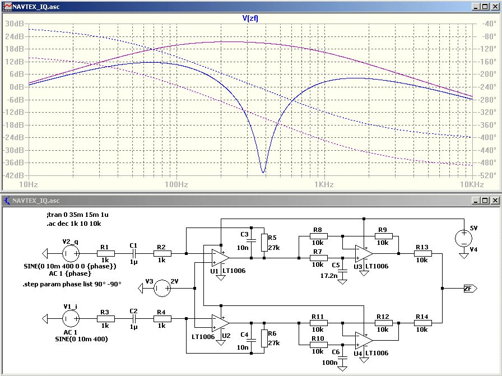Click the plot window's waveform title icon
The height and width of the screenshot is (376, 502).
[x=6, y=6]
